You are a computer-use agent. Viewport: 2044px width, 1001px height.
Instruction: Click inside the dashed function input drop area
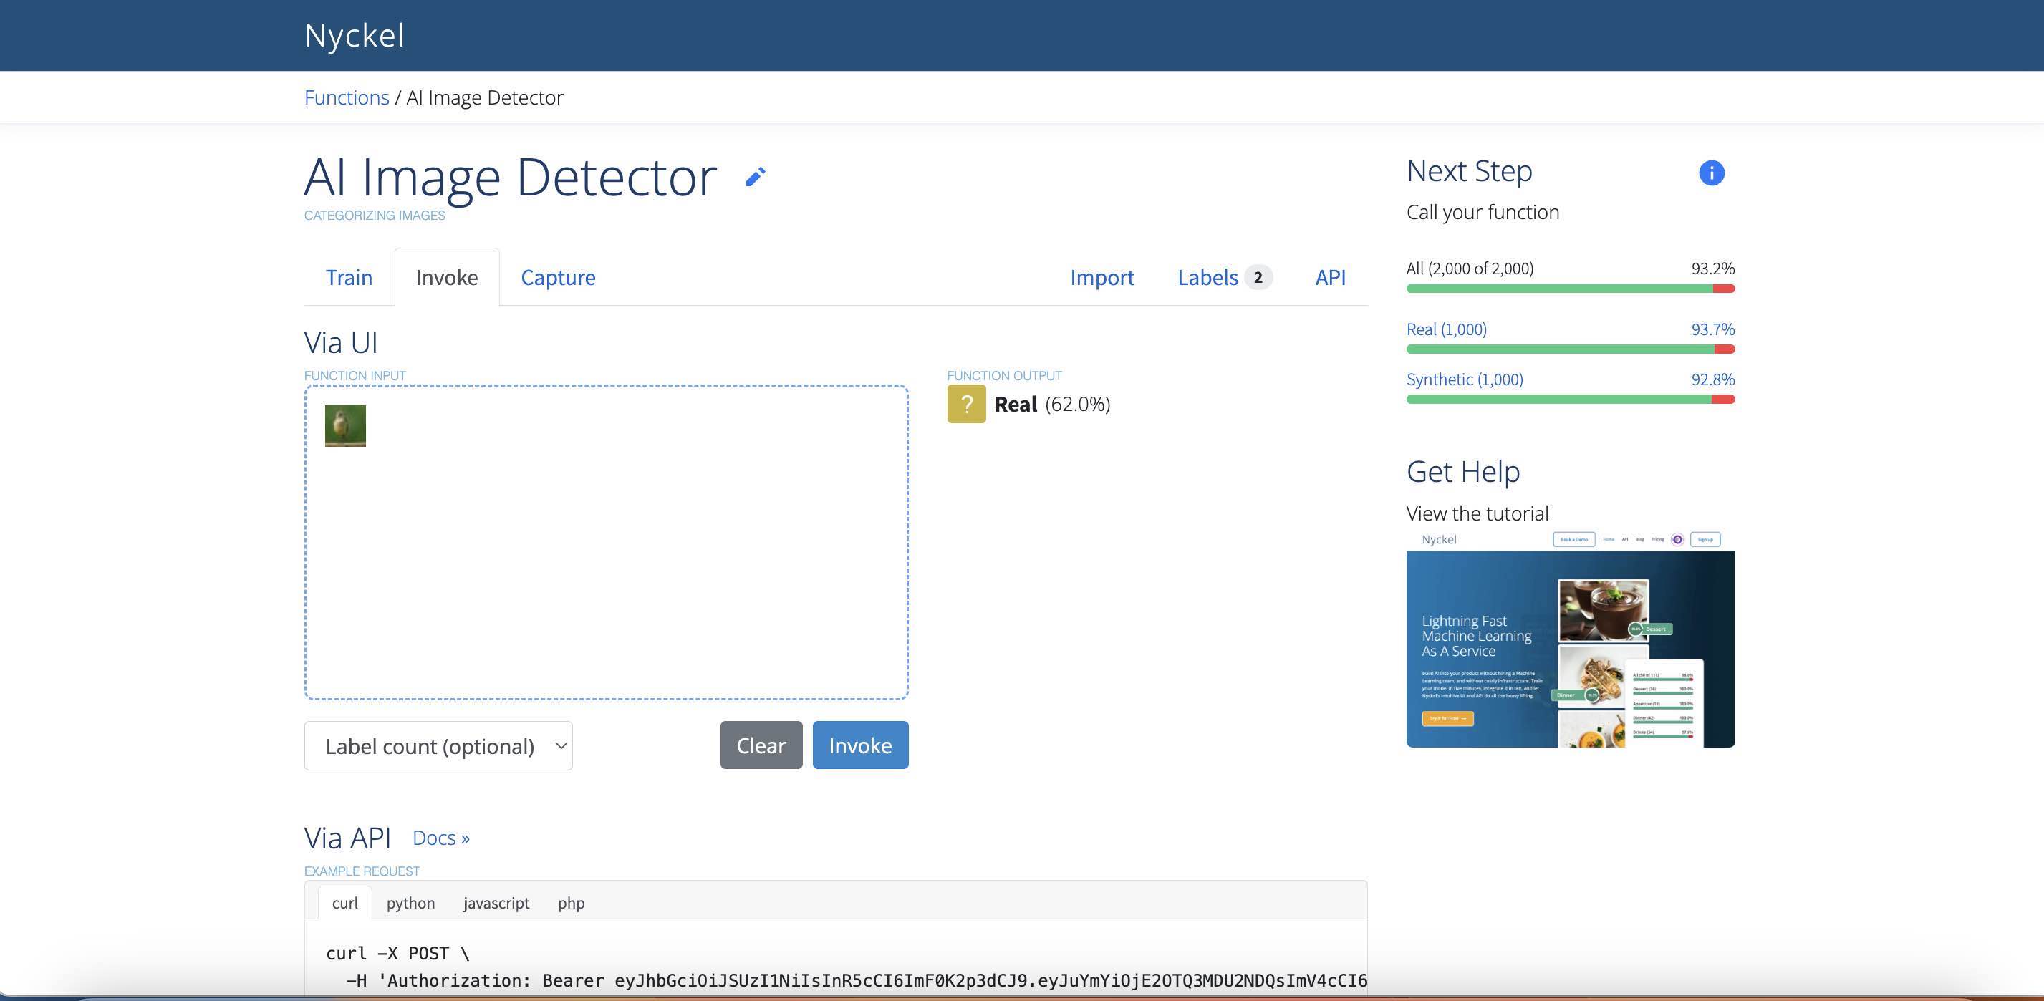(606, 543)
